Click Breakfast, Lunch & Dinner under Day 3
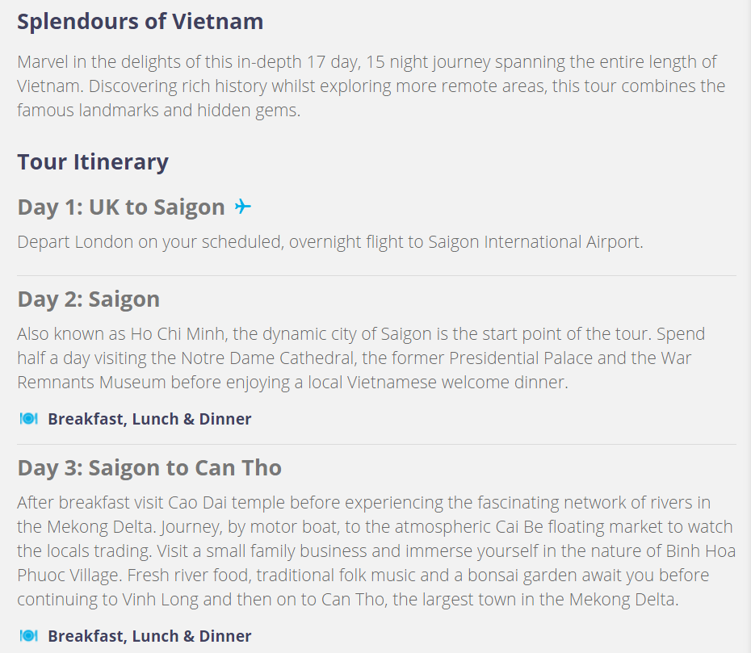The height and width of the screenshot is (653, 751). (149, 636)
